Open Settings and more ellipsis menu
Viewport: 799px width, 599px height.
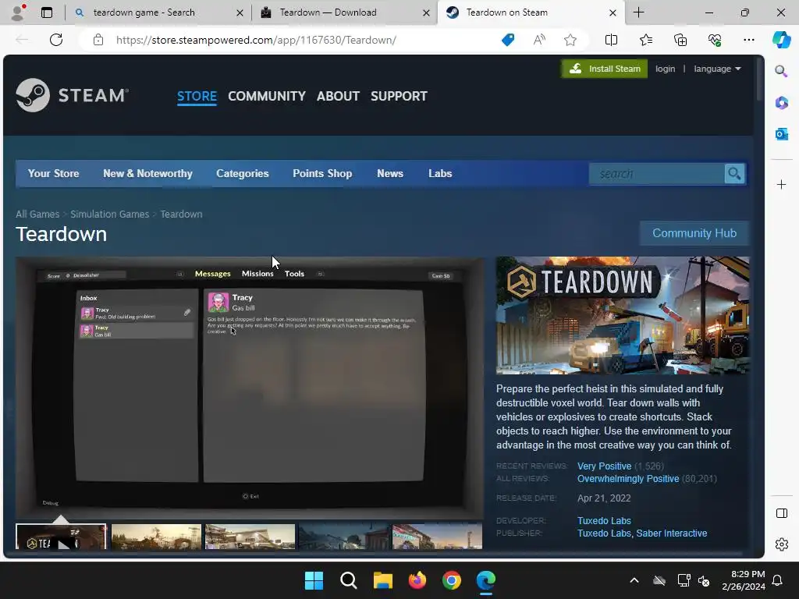[x=748, y=40]
